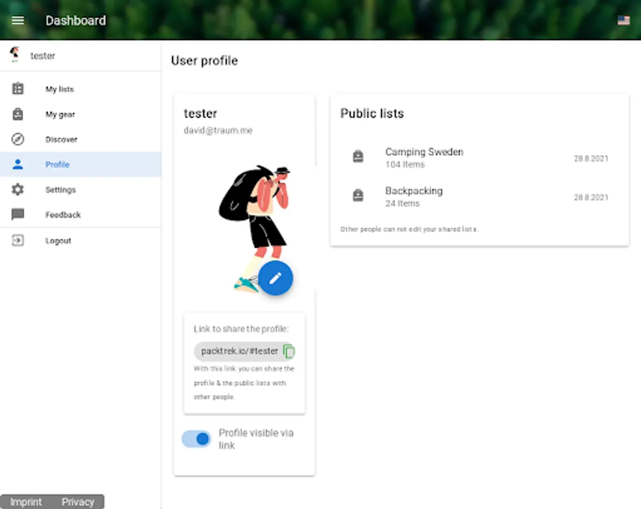Open Discover via the compass icon

point(18,139)
